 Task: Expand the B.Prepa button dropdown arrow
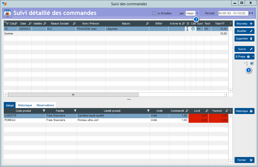(253, 57)
